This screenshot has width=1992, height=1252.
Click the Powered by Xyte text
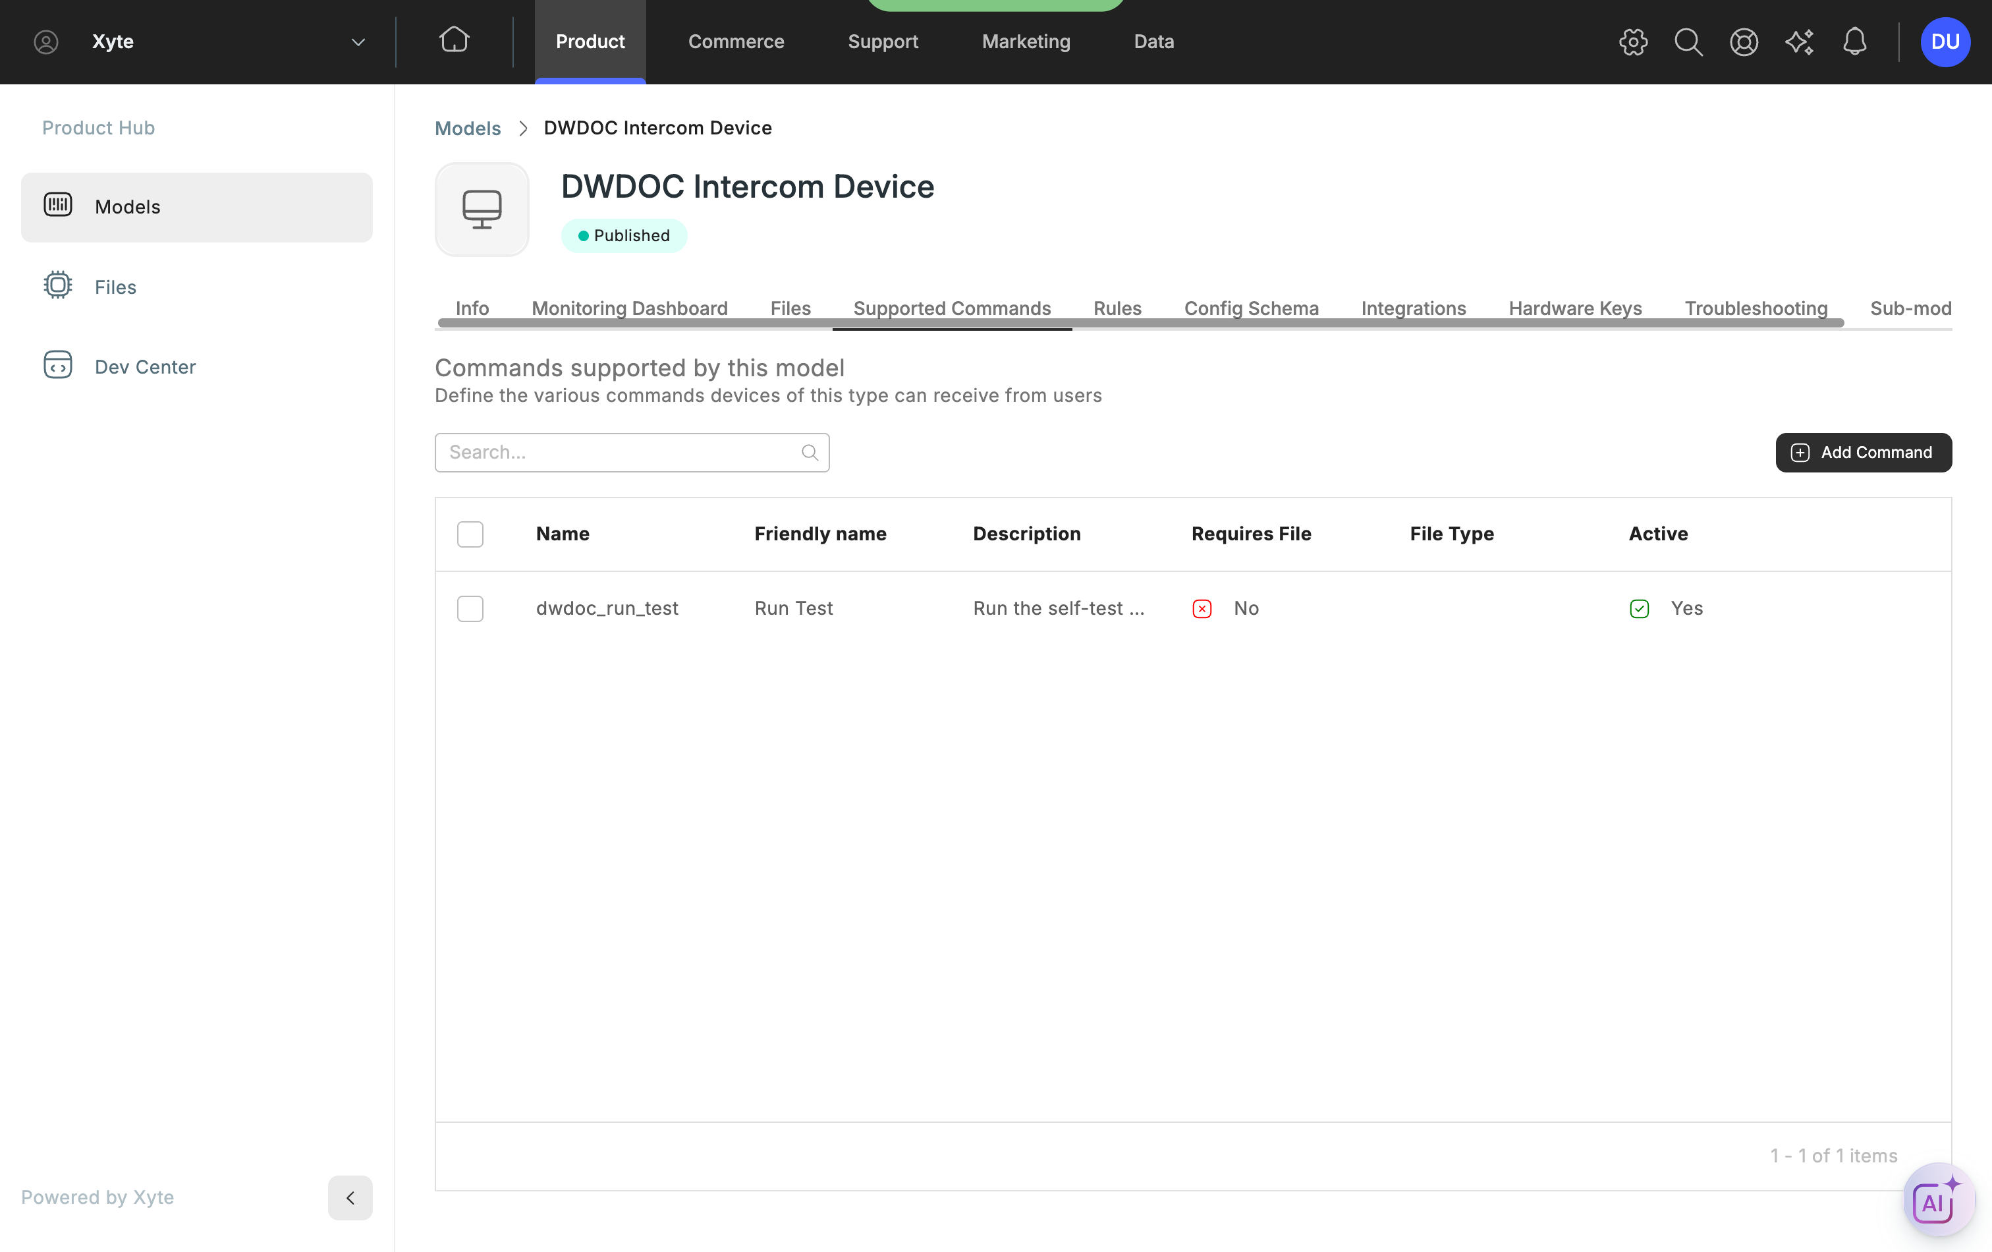pos(97,1197)
